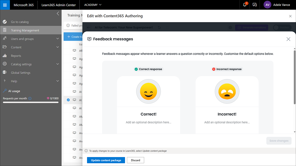Click the Requests per month progress bar
Image resolution: width=296 pixels, height=166 pixels.
point(31,102)
